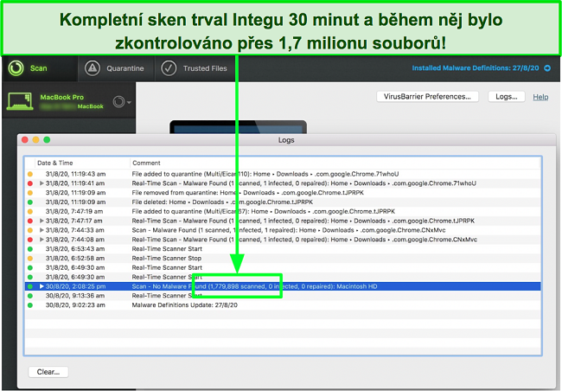The height and width of the screenshot is (391, 562).
Task: Open VirusBarrier Preferences
Action: click(427, 97)
